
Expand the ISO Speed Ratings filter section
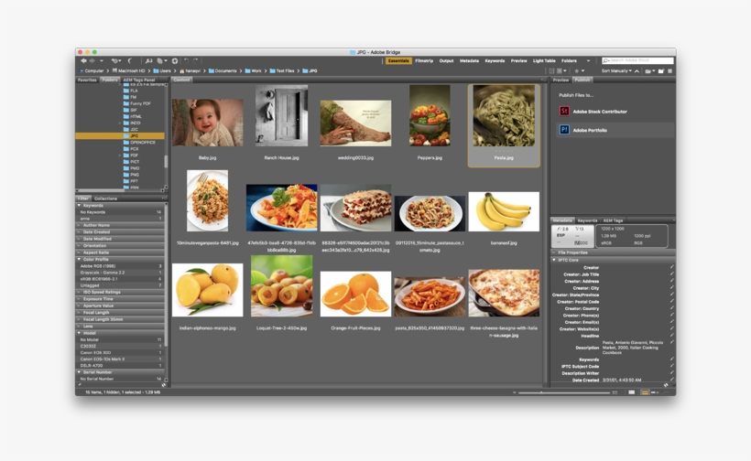pyautogui.click(x=80, y=292)
